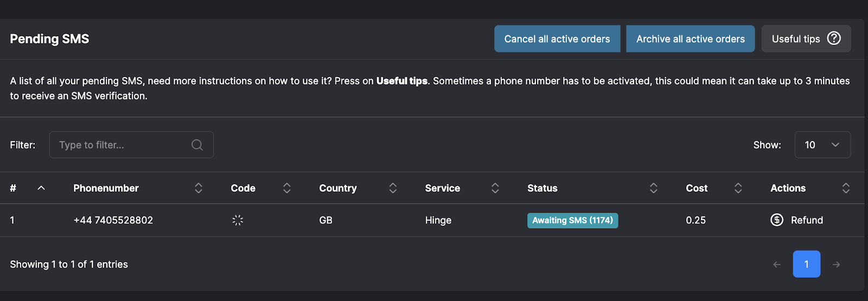This screenshot has height=301, width=868.
Task: Go to the previous page arrow
Action: tap(777, 265)
